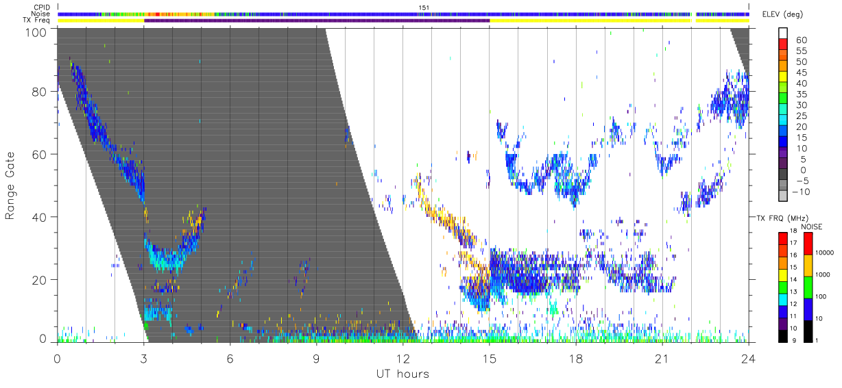Image resolution: width=842 pixels, height=388 pixels.
Task: Select the first yellow TX Freq segment before hour 3
Action: 101,21
